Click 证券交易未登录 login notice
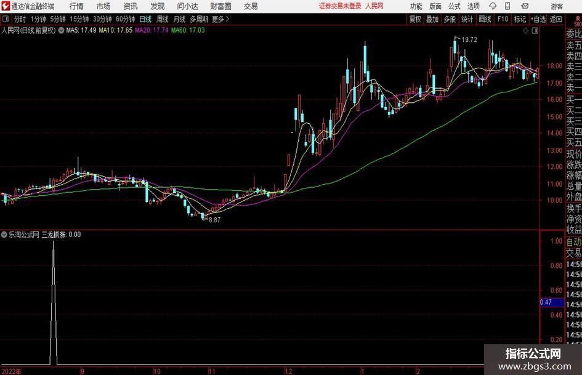The width and height of the screenshot is (582, 375). click(340, 6)
